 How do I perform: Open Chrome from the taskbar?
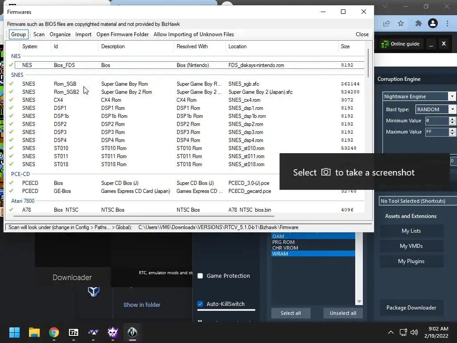coord(54,332)
